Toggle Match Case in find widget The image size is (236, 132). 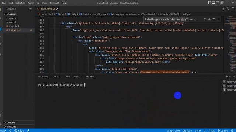tap(178, 19)
